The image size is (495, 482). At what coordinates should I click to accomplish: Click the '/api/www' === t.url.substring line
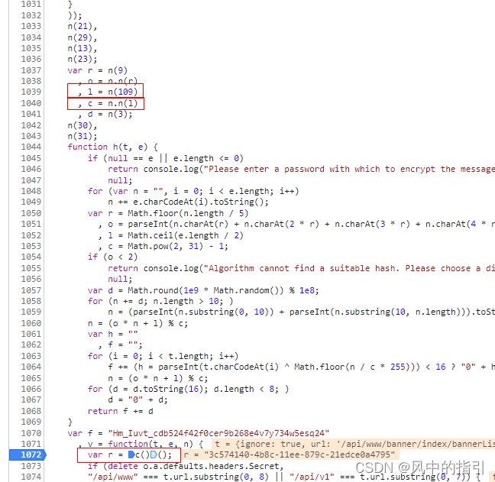[284, 477]
